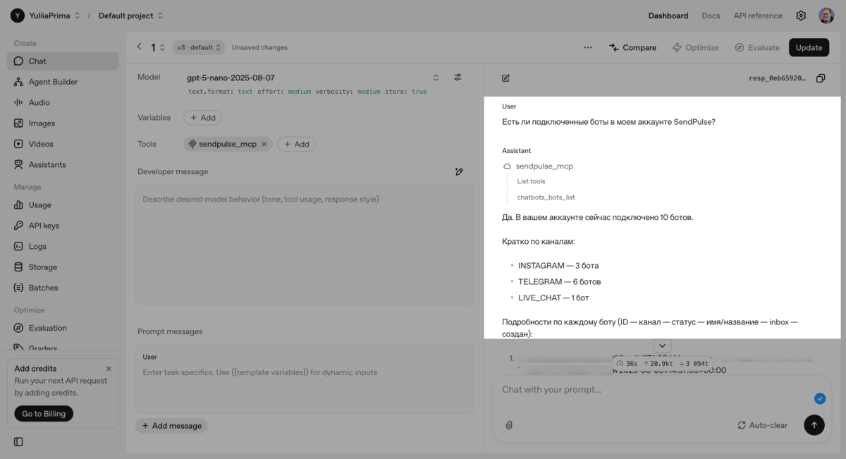Open Agent Builder in the sidebar
The height and width of the screenshot is (459, 846).
point(53,82)
